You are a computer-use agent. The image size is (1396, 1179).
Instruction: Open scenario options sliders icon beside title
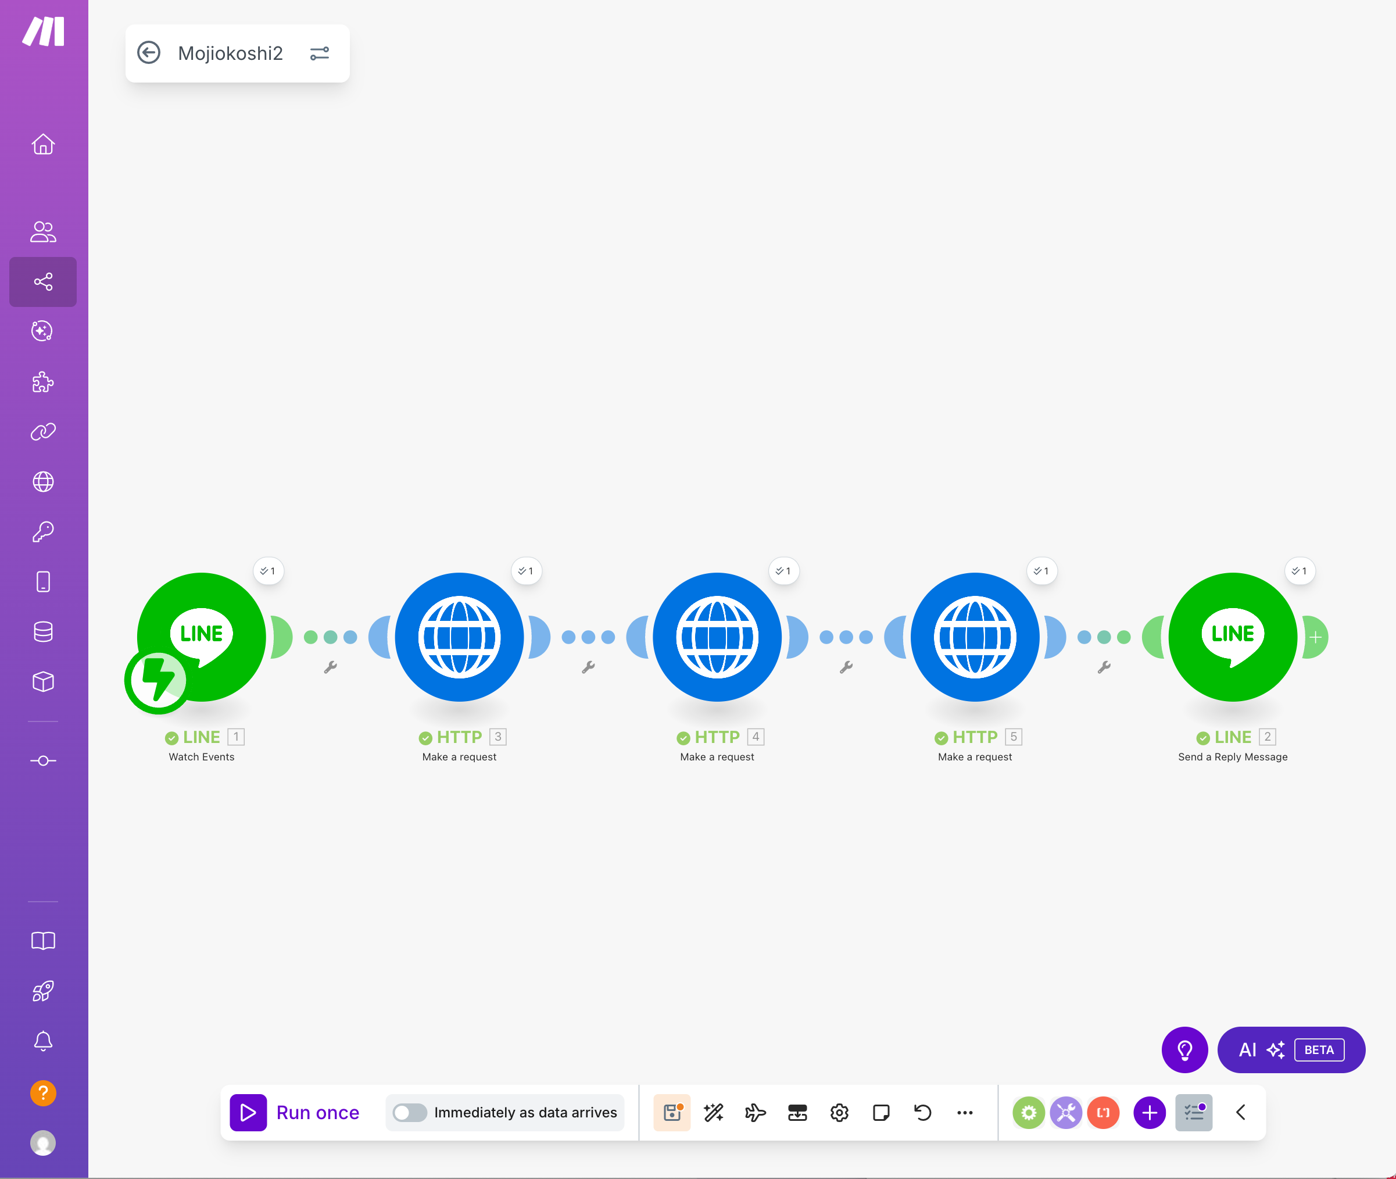320,53
